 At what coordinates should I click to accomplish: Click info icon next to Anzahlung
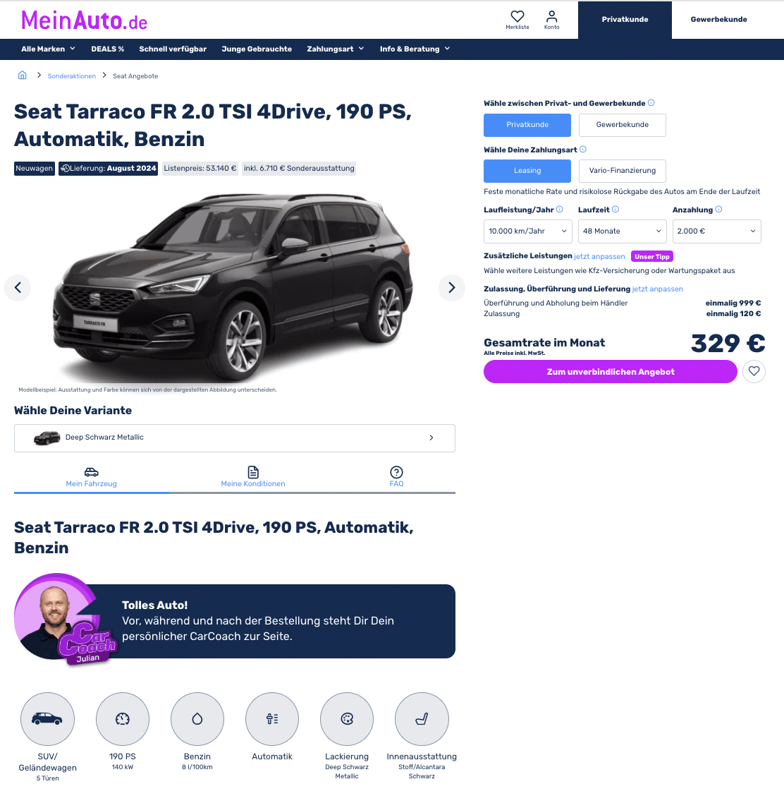click(718, 209)
